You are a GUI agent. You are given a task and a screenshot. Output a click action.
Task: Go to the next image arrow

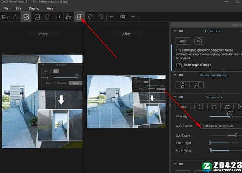[133, 17]
